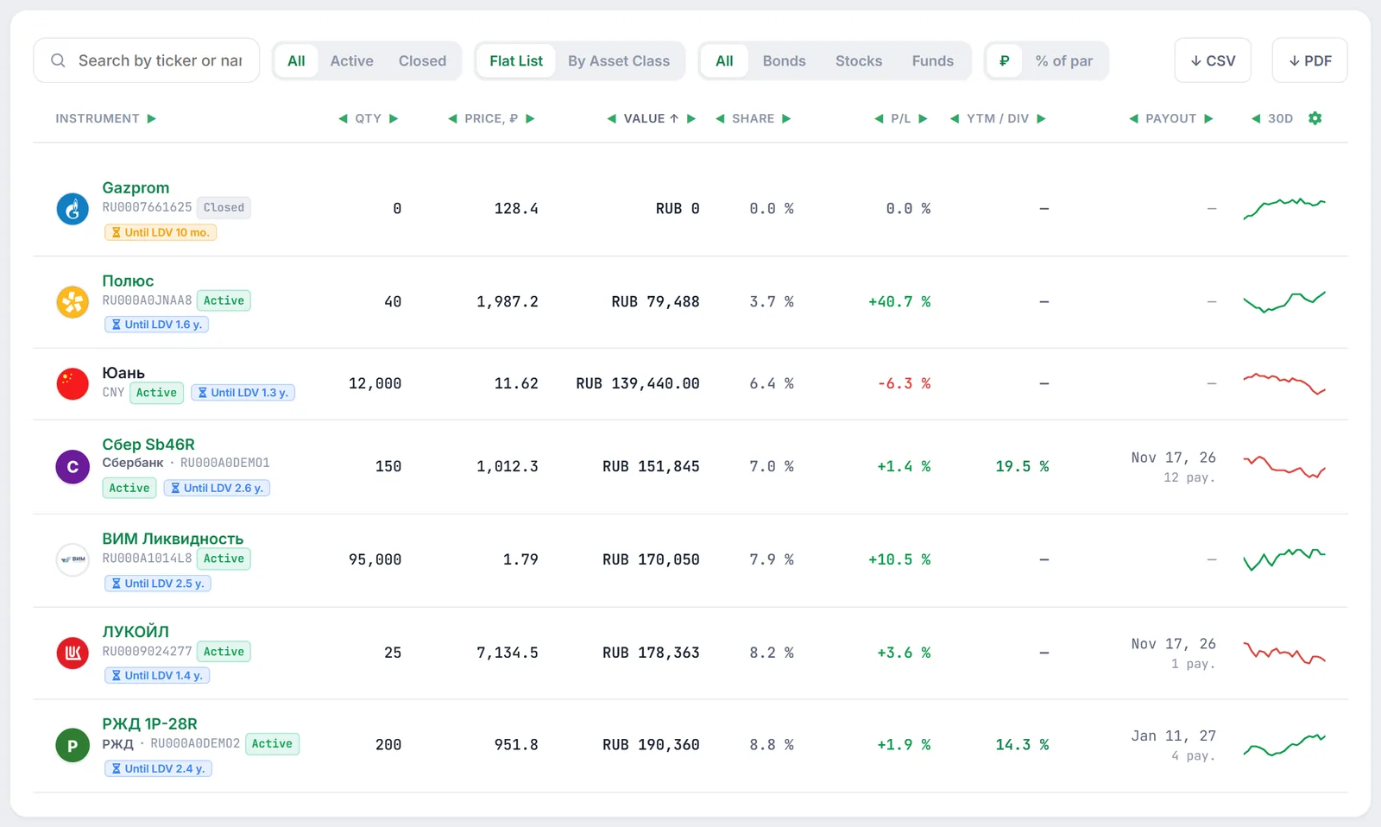The image size is (1381, 827).
Task: Click Сбер Sb46R YTM value 19.5 %
Action: [1022, 466]
